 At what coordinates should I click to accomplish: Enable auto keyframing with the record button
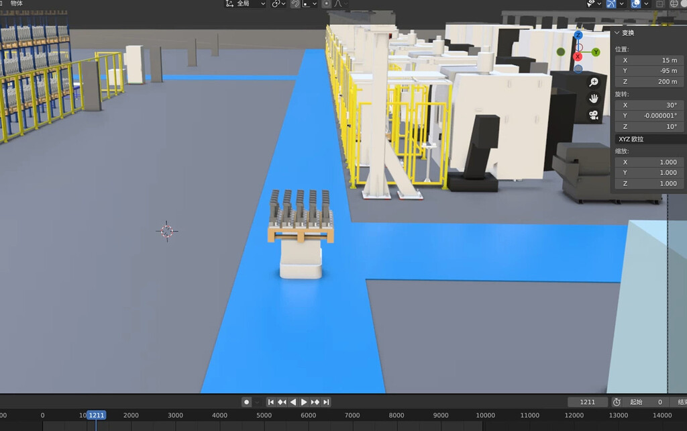247,402
